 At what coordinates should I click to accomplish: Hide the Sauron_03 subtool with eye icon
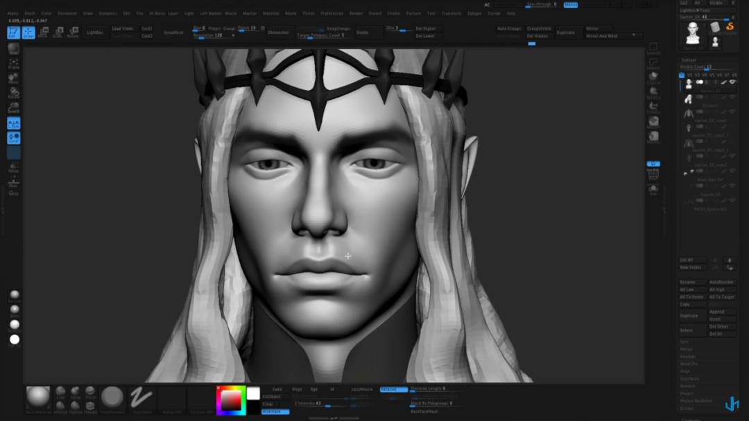tap(732, 82)
